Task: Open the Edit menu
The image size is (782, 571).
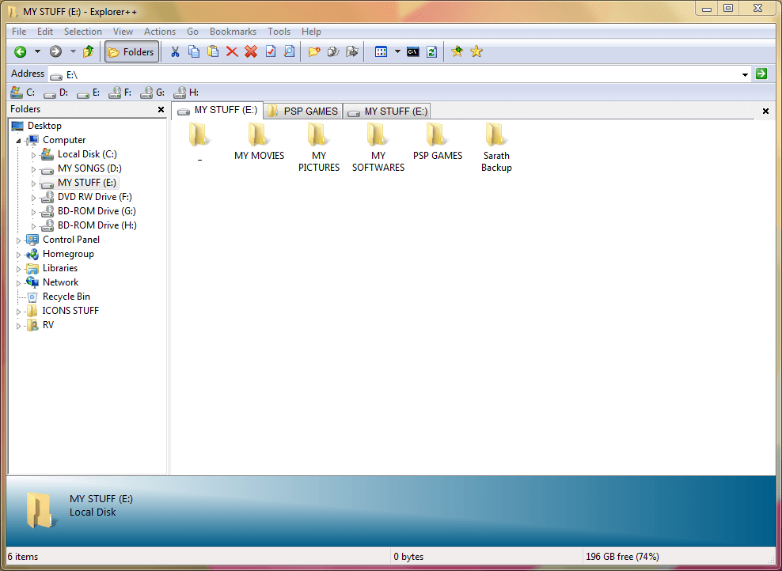Action: [x=45, y=32]
